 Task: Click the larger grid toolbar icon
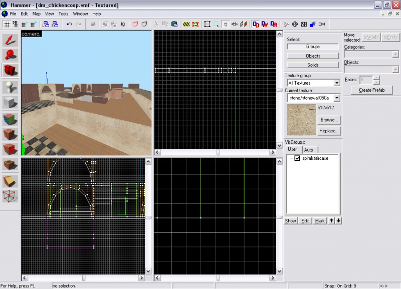click(x=34, y=24)
